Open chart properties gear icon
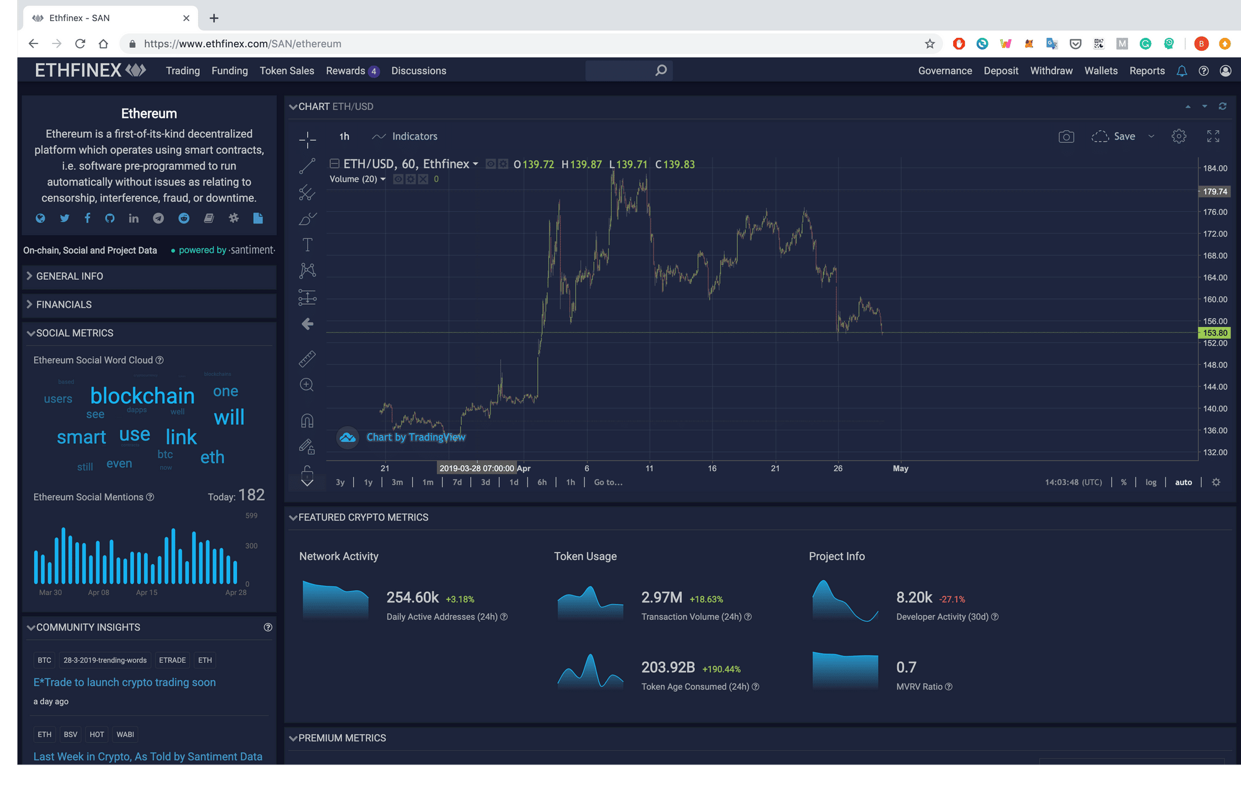The width and height of the screenshot is (1241, 785). [x=1179, y=137]
